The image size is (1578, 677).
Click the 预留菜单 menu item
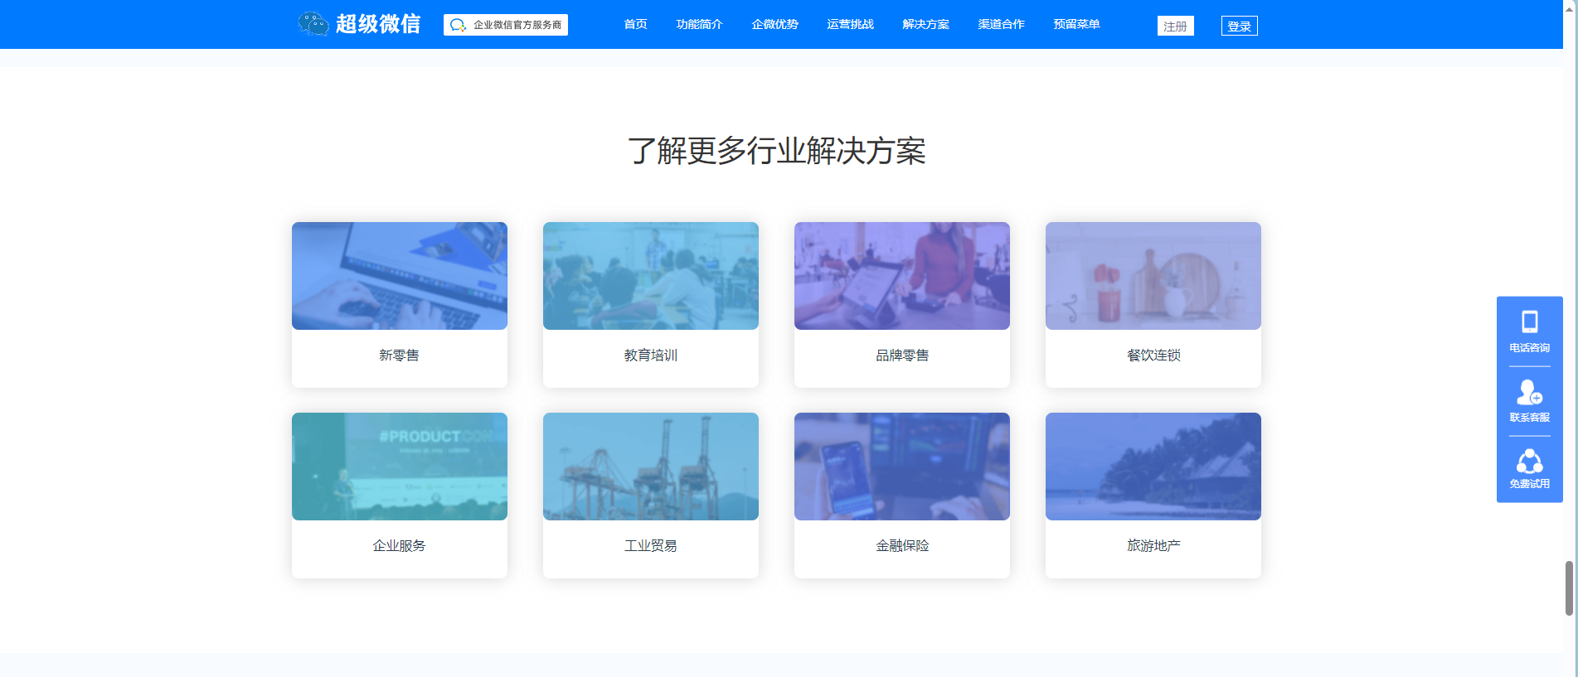[1076, 25]
